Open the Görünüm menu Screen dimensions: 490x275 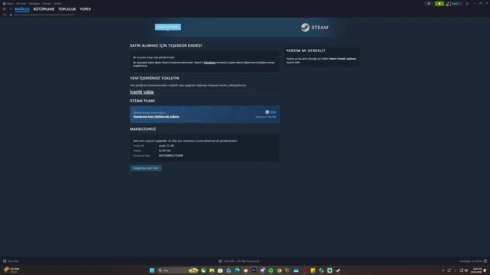(21, 3)
